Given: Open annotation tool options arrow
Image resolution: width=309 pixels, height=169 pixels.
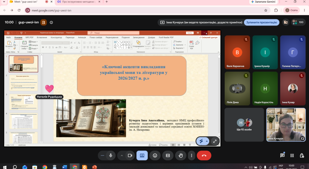Looking at the screenshot, I should tap(207, 141).
